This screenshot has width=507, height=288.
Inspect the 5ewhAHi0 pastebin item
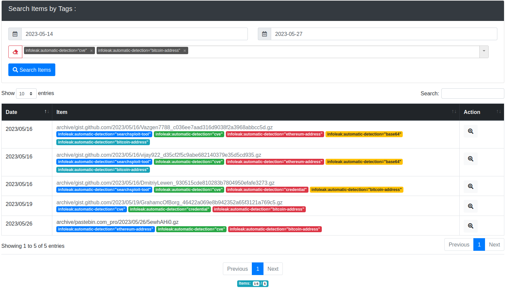[x=470, y=226]
